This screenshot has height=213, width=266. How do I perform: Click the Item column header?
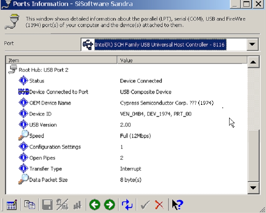tap(61, 60)
